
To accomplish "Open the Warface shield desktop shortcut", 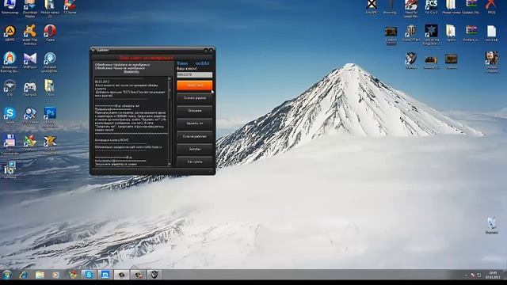I will [x=411, y=60].
